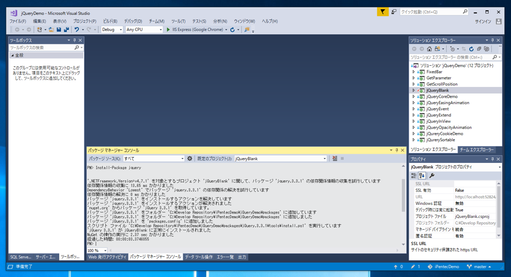The image size is (511, 277).
Task: Click the Refresh icon in Solution Explorer
Action: (471, 49)
